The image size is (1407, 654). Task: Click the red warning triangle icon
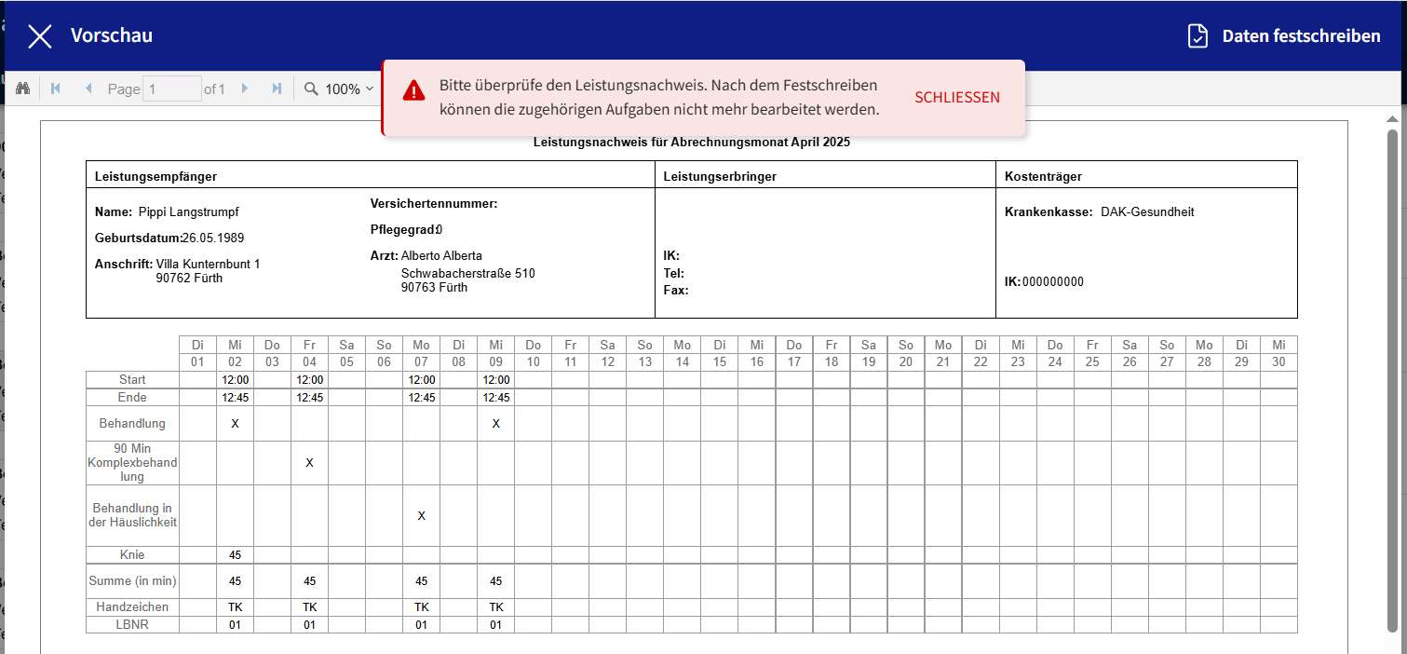(413, 90)
